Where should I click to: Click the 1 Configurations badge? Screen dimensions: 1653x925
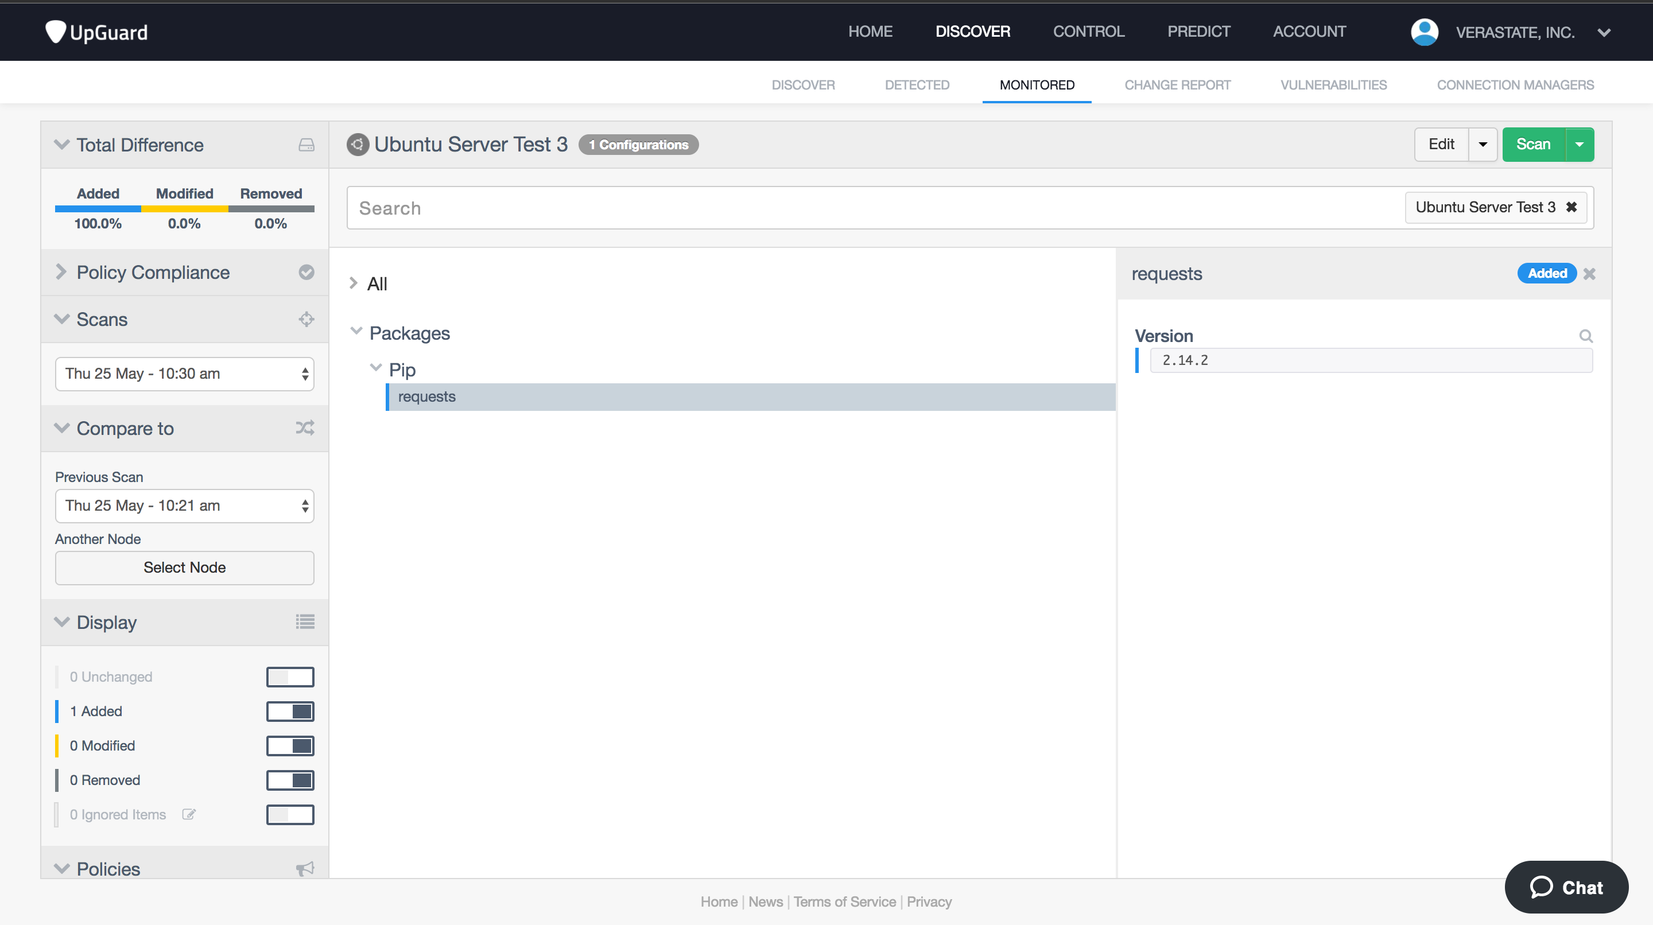point(638,145)
